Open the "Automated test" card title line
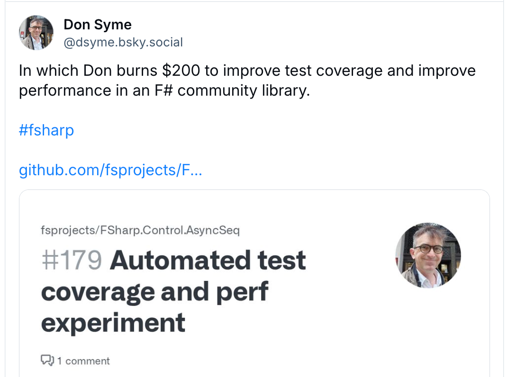Screen dimensions: 508x377 [208, 260]
